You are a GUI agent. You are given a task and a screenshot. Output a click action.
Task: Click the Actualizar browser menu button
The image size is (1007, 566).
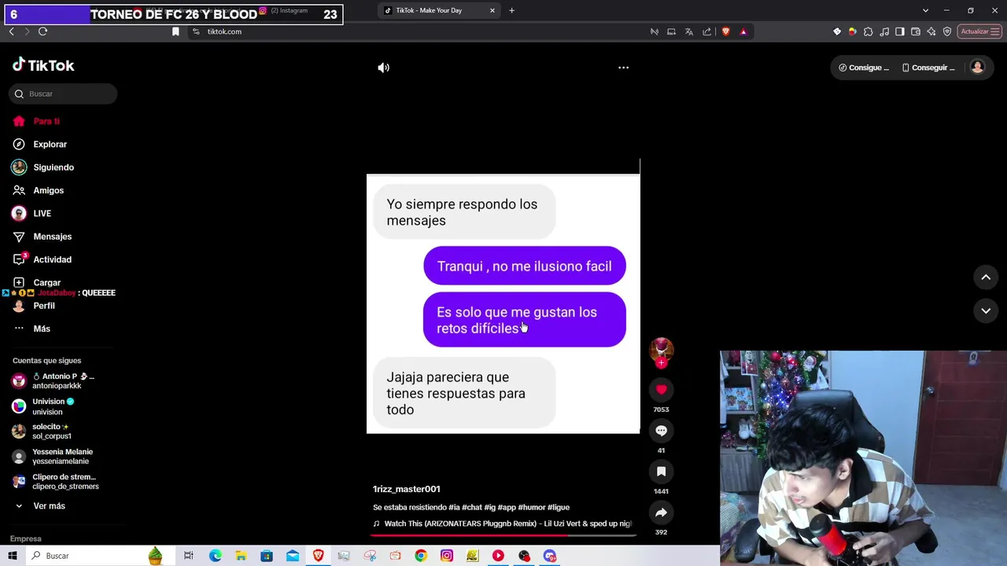pyautogui.click(x=979, y=31)
